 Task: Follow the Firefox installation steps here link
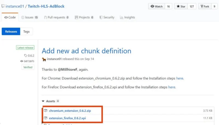[x=172, y=87]
